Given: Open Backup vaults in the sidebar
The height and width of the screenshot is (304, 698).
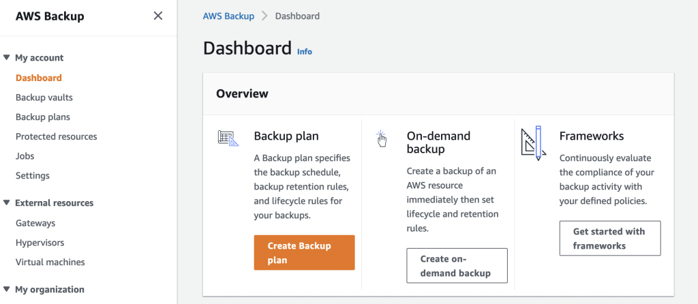Looking at the screenshot, I should pos(44,97).
